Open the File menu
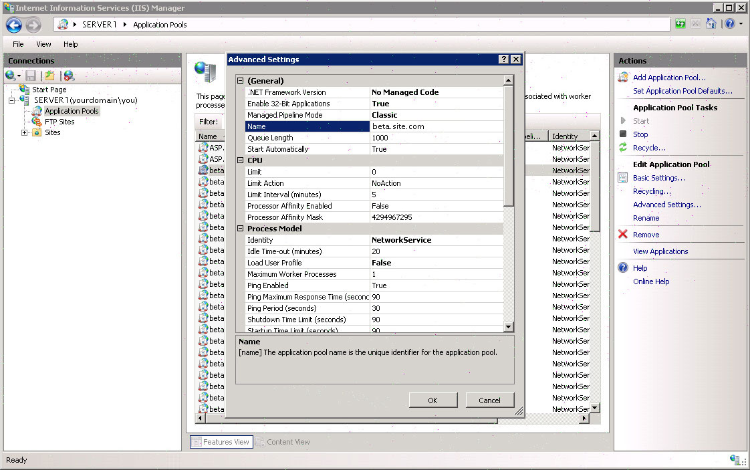This screenshot has height=470, width=750. 18,44
